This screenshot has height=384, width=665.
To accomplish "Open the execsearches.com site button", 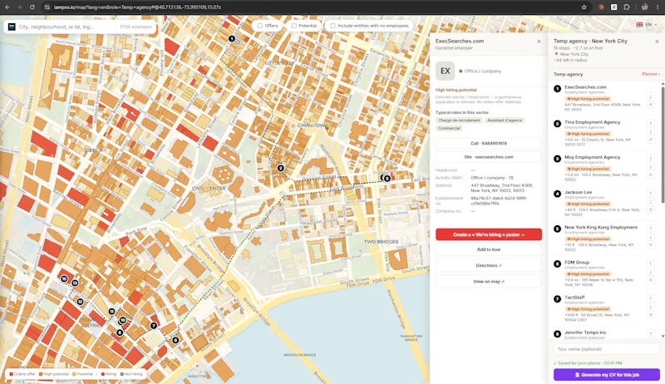I will point(489,157).
